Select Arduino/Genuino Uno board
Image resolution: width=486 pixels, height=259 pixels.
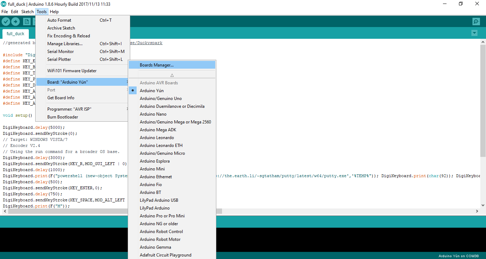(x=172, y=99)
